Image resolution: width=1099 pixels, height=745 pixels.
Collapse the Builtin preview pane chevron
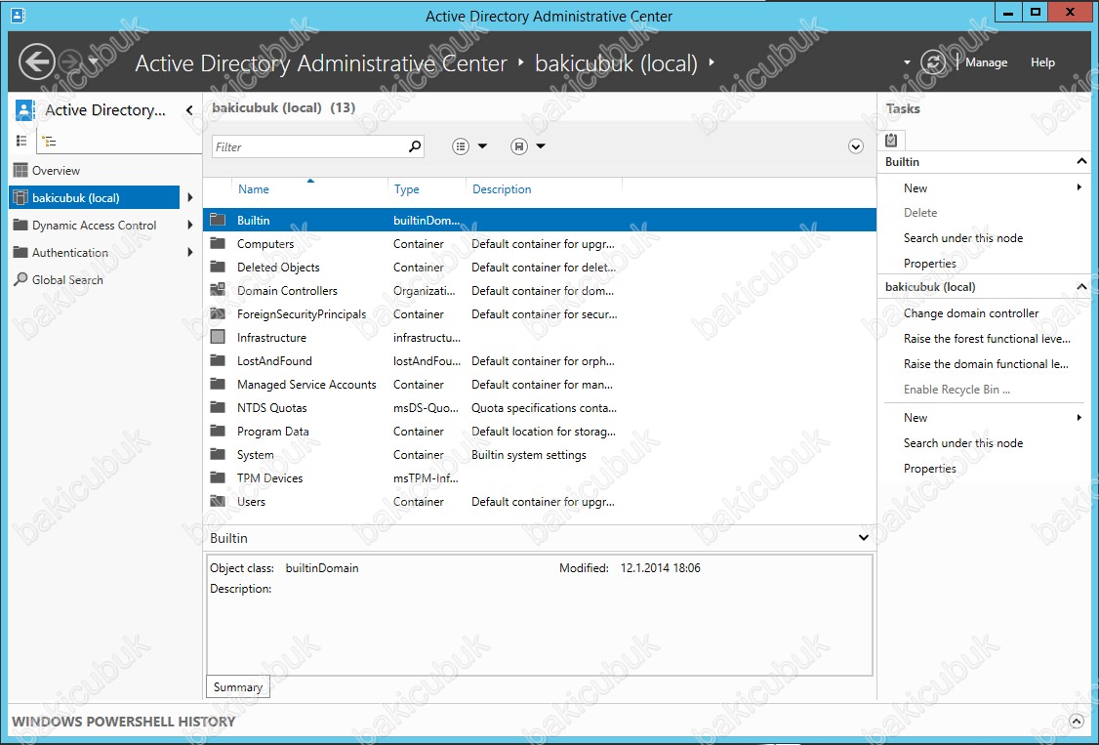864,538
